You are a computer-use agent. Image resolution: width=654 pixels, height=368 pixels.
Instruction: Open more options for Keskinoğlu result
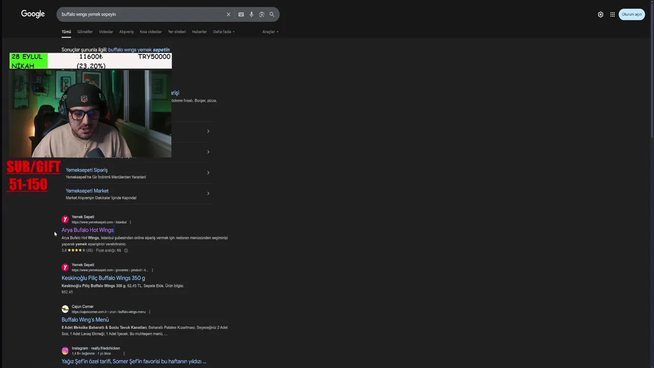pos(152,270)
